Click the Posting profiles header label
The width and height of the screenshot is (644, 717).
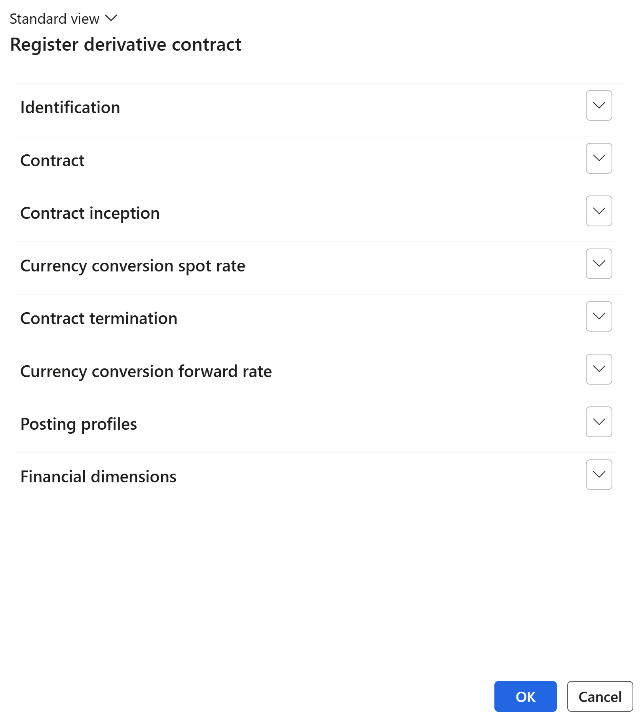pyautogui.click(x=78, y=424)
